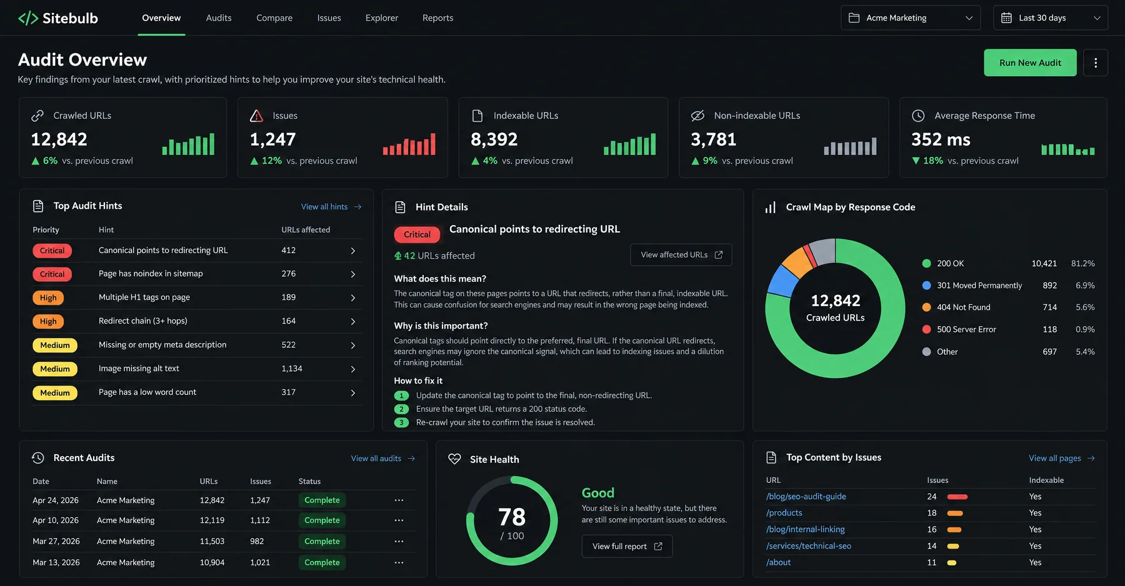The height and width of the screenshot is (586, 1125).
Task: Click the 404 Not Found orange legend dot
Action: coord(927,307)
